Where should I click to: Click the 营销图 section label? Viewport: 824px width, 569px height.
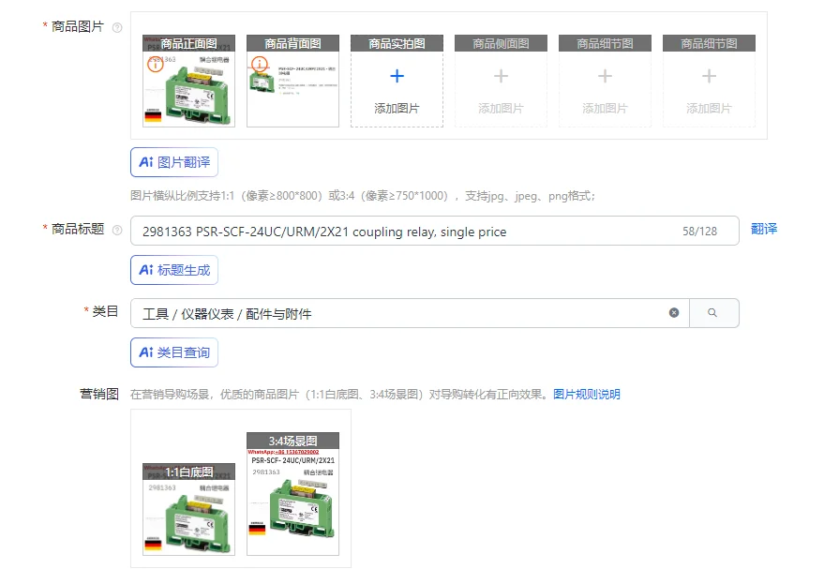(98, 394)
